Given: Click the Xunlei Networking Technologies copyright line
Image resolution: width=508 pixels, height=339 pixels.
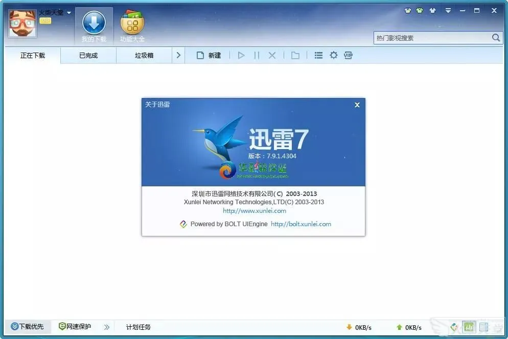Looking at the screenshot, I should (x=254, y=202).
